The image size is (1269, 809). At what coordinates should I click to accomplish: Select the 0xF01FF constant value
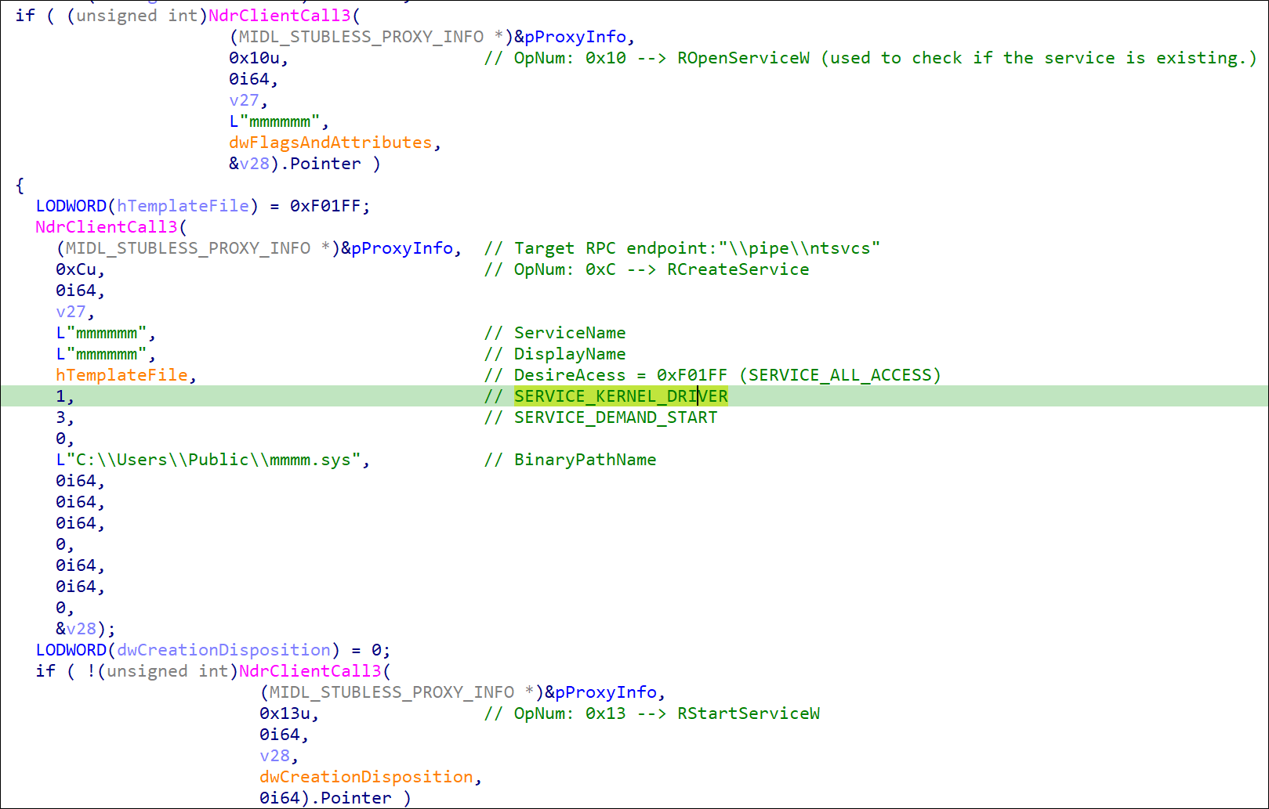(325, 206)
